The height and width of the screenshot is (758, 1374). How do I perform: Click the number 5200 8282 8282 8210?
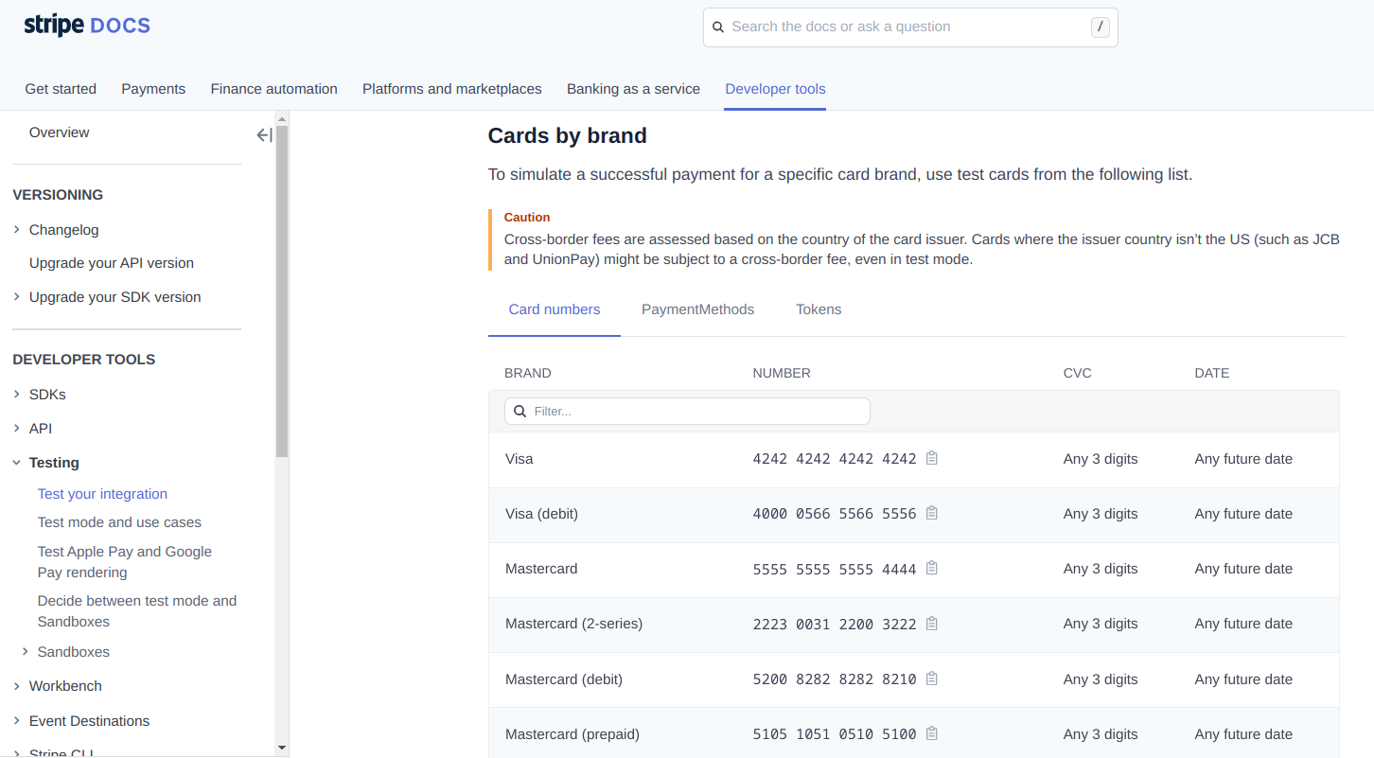click(x=835, y=679)
